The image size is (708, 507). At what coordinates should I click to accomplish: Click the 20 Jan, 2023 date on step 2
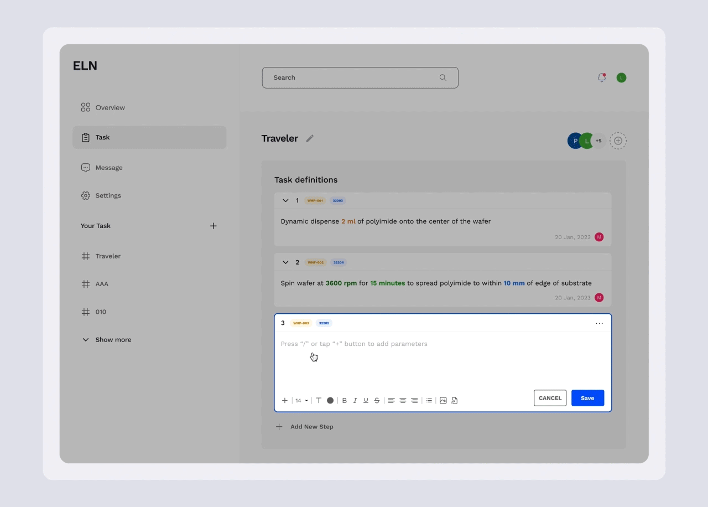(x=572, y=298)
